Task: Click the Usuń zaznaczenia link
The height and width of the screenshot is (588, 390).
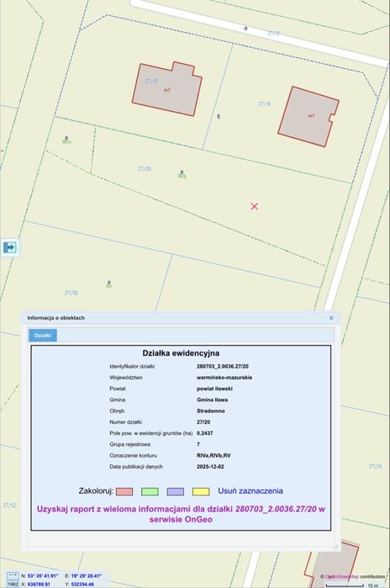Action: point(250,491)
